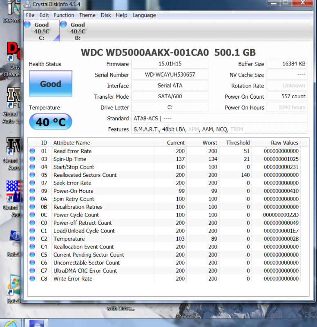Click status orb for Read Error Rate

coord(32,151)
